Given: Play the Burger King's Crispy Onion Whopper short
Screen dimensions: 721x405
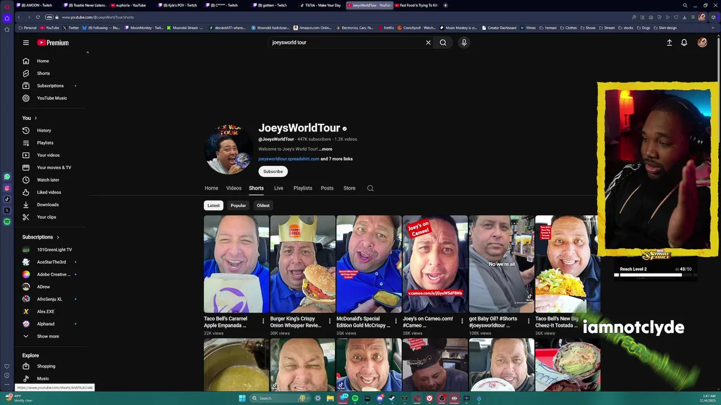Looking at the screenshot, I should [302, 264].
